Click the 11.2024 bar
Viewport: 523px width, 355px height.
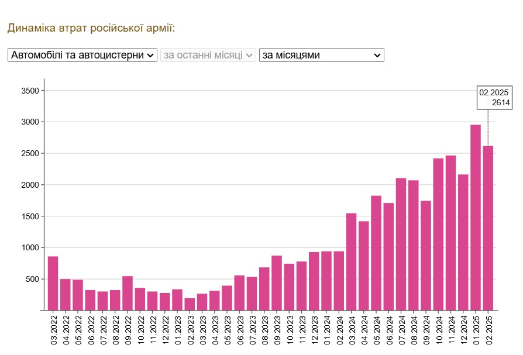pos(450,233)
